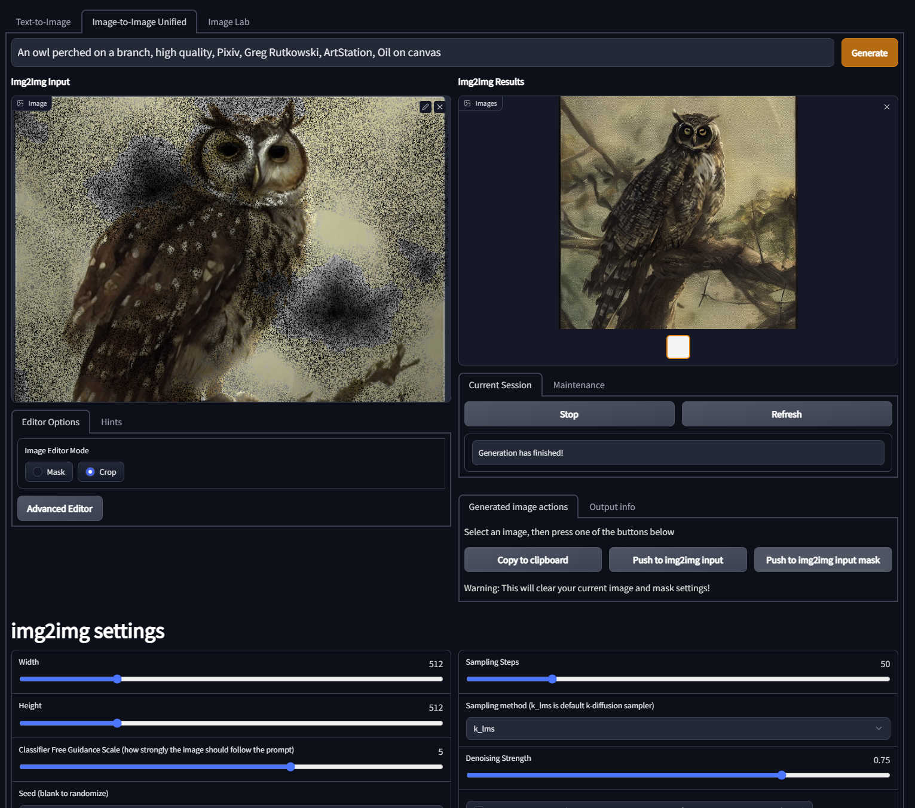Dismiss the Img2Img results with the X icon

(887, 107)
